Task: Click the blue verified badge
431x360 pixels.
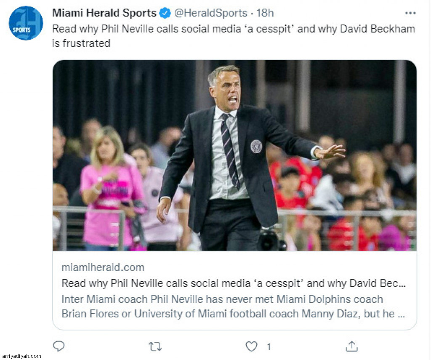Action: point(165,13)
